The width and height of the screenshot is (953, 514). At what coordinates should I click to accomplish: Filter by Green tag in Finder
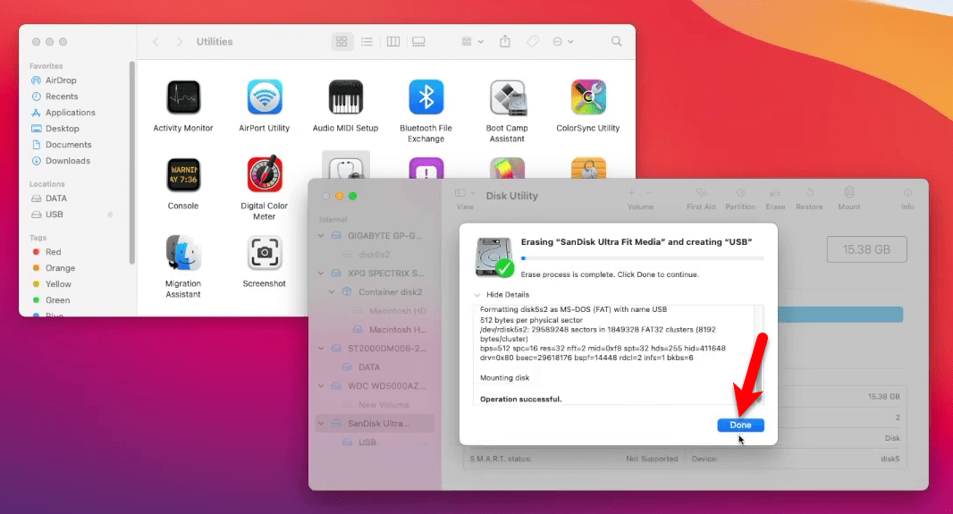point(57,300)
